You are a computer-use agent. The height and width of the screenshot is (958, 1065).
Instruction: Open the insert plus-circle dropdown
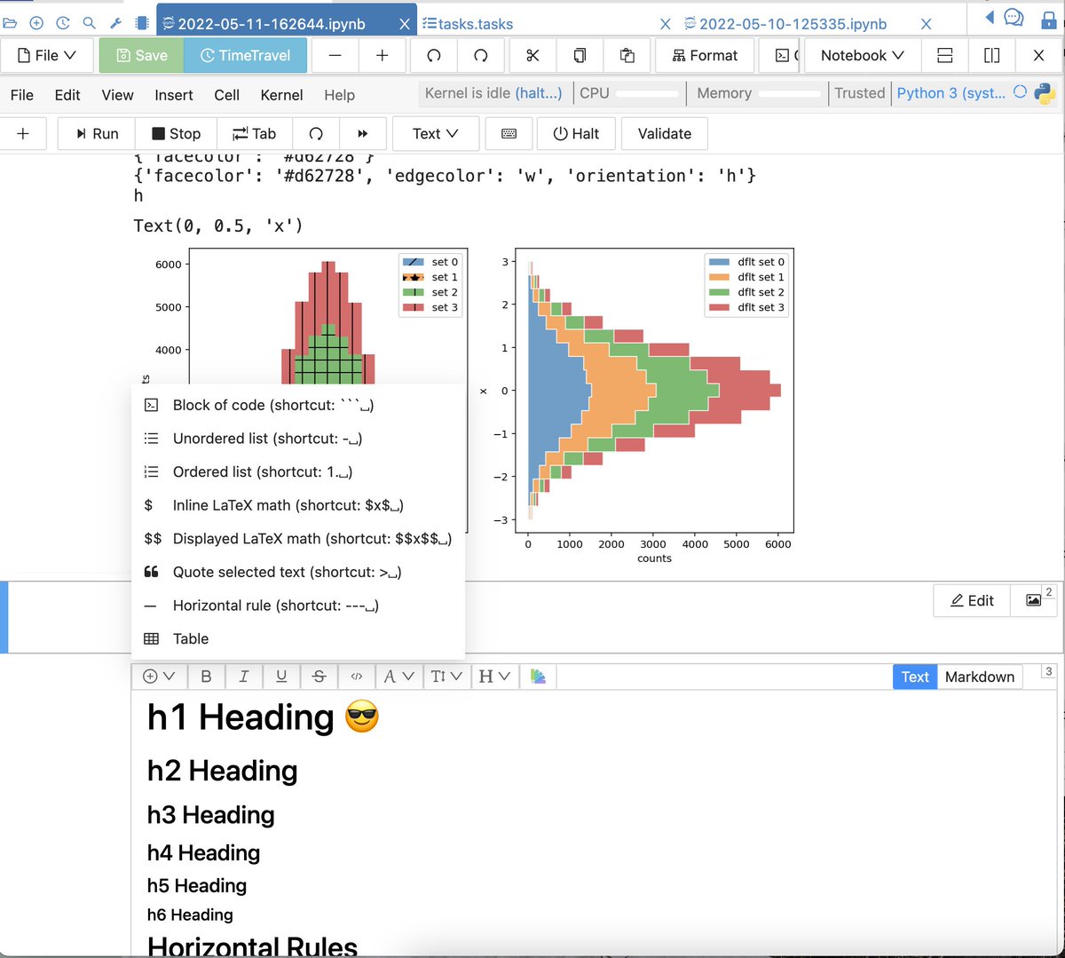tap(159, 677)
